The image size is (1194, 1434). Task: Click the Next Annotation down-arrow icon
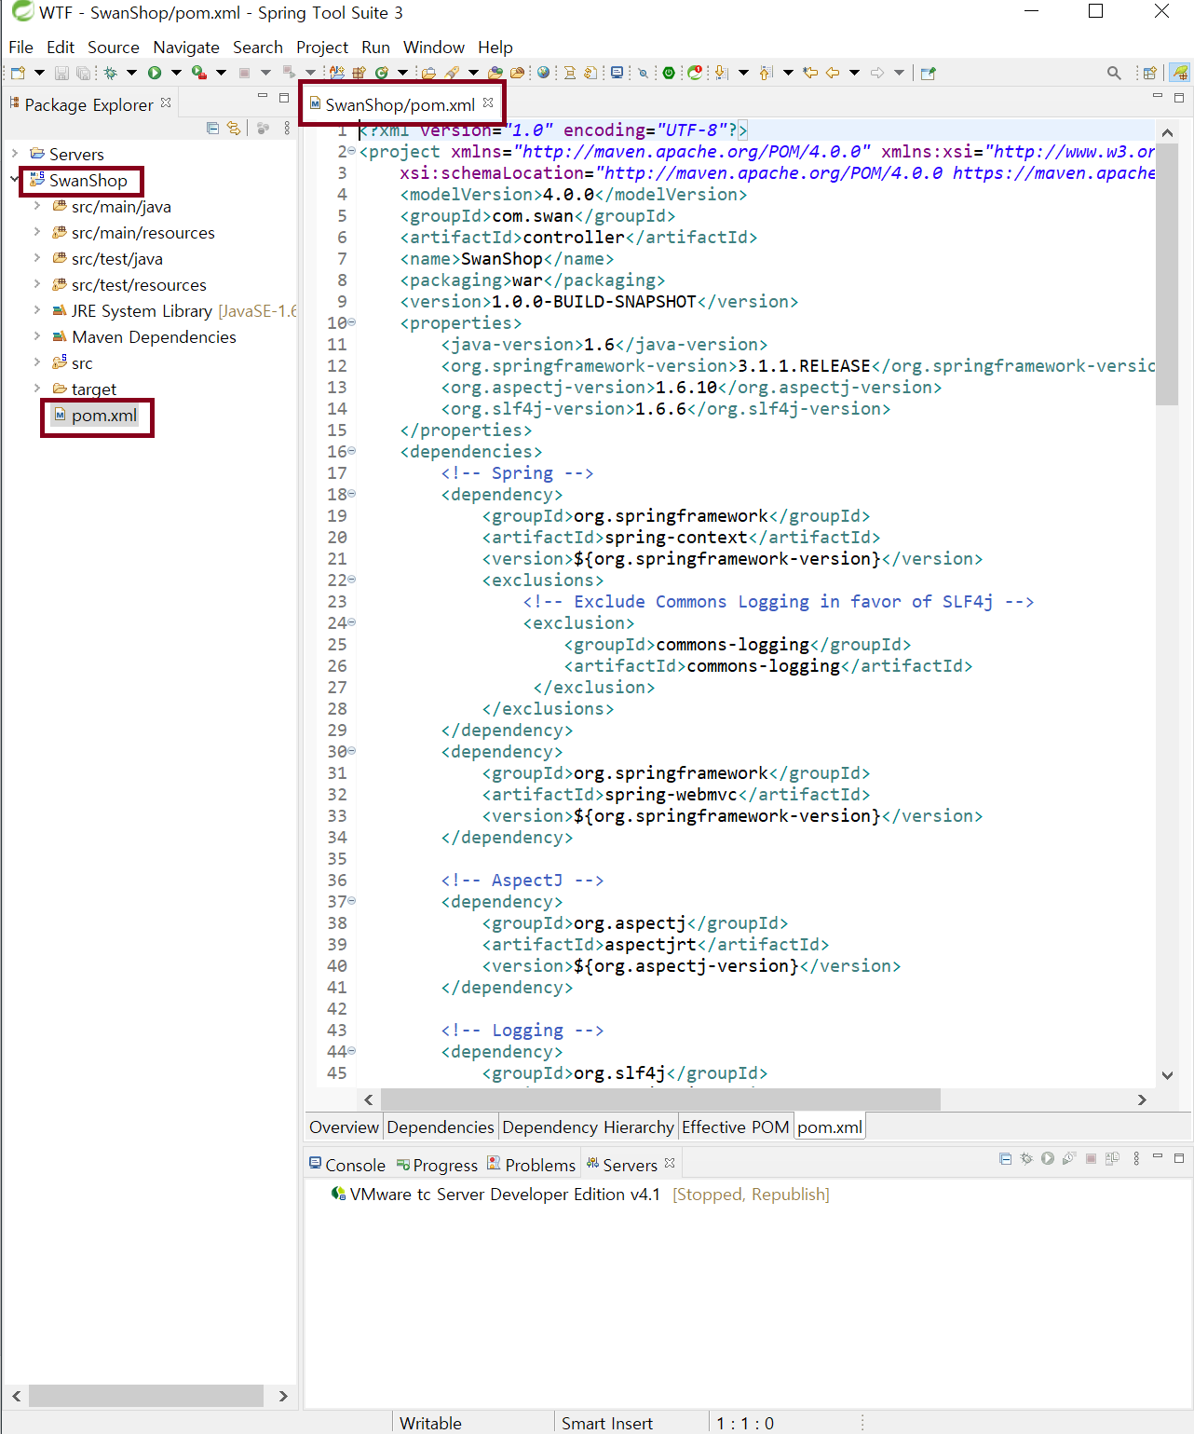721,73
